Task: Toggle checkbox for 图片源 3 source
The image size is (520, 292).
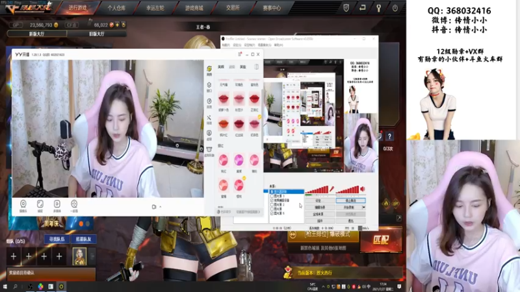Action: (x=272, y=196)
